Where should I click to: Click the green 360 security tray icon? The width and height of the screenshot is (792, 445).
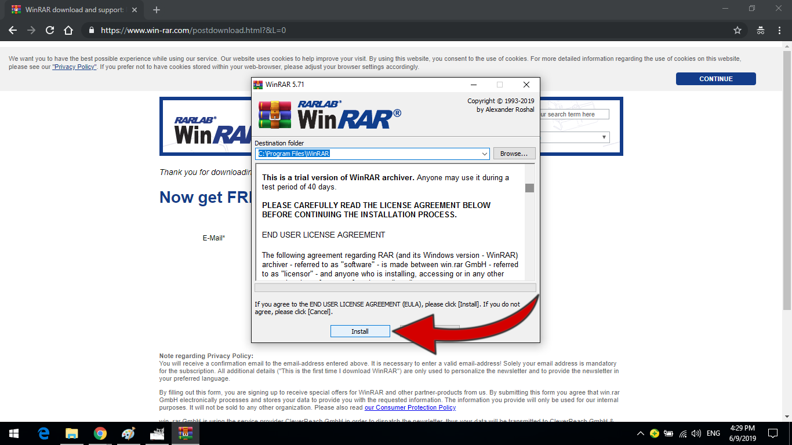pos(655,433)
